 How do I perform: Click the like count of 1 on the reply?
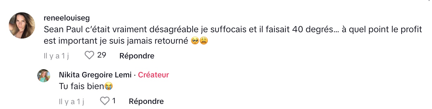(114, 101)
